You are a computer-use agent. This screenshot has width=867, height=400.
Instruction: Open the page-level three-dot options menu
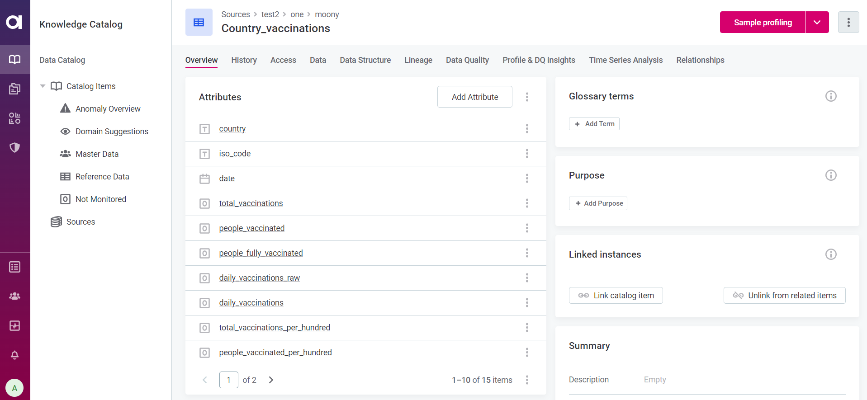(848, 23)
